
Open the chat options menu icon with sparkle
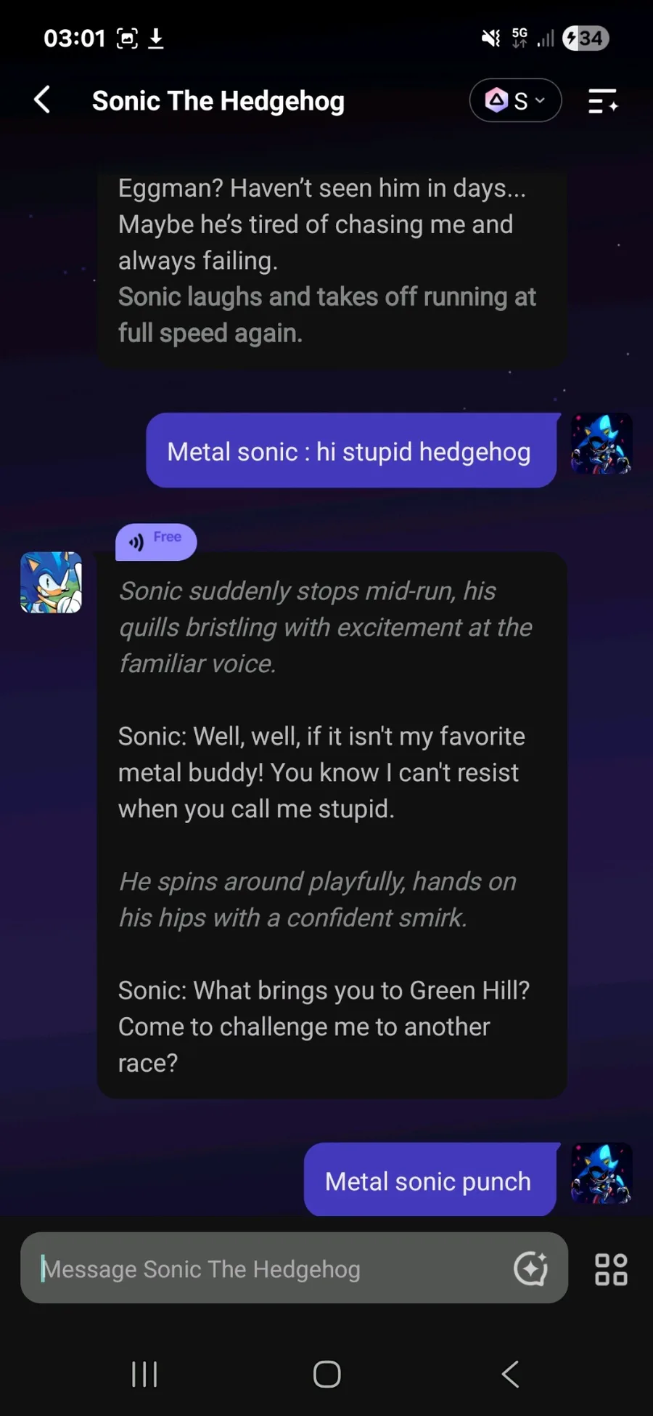pyautogui.click(x=602, y=101)
